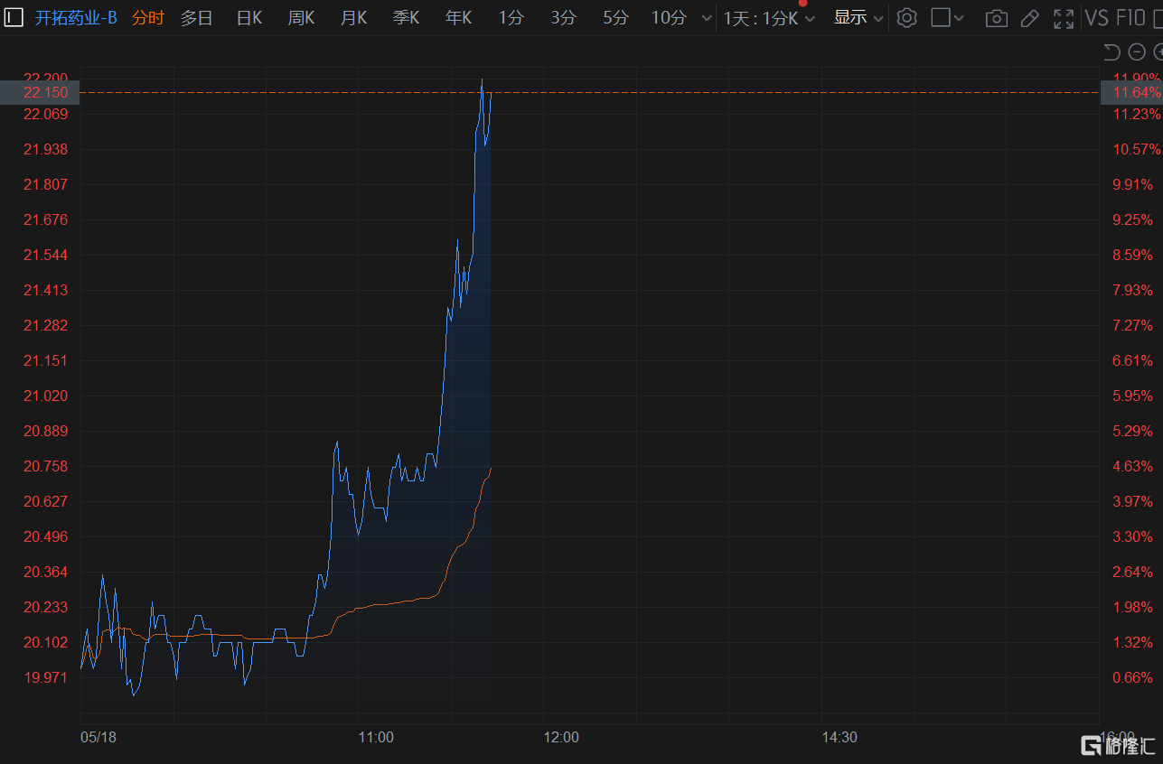This screenshot has height=764, width=1163.
Task: Open layout options dropdown arrow
Action: click(x=960, y=18)
